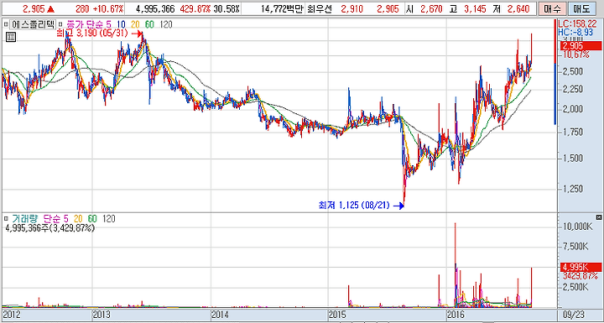The image size is (604, 323).
Task: Click the 2016 year label on time axis
Action: pos(456,315)
